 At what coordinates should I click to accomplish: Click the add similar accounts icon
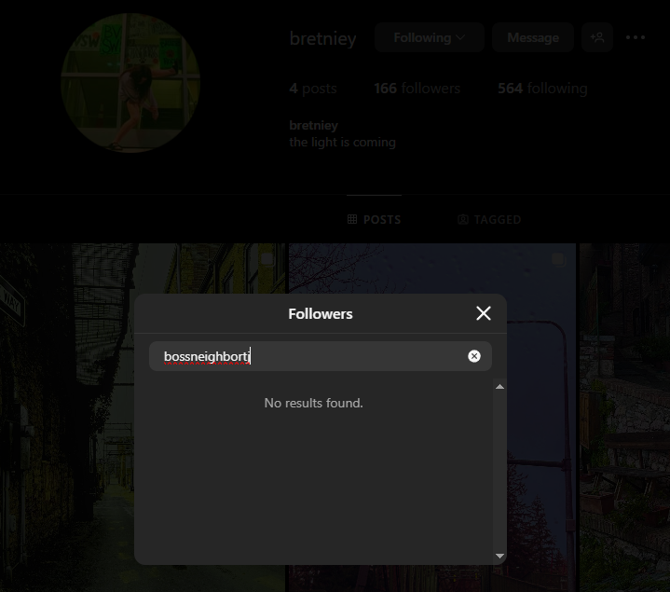point(597,37)
